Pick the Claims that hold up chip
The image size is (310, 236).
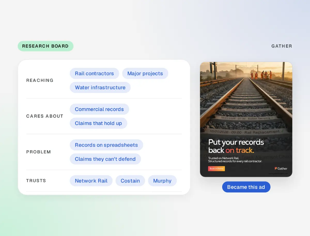pyautogui.click(x=98, y=123)
